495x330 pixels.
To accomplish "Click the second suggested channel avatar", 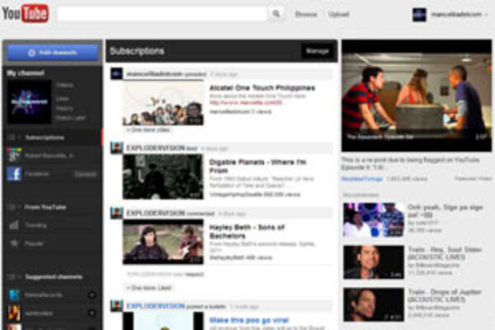I will [14, 313].
